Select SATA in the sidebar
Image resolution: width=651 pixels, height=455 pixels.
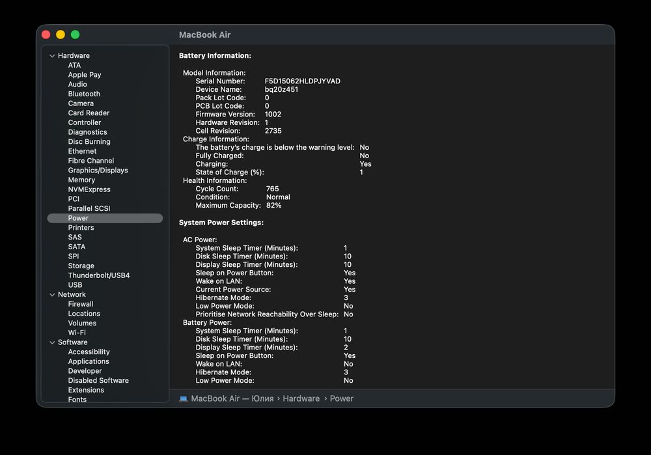[x=77, y=247]
